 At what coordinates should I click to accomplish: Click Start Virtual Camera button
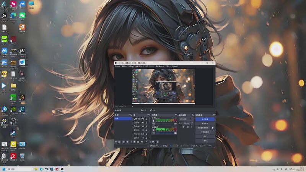[x=203, y=128]
